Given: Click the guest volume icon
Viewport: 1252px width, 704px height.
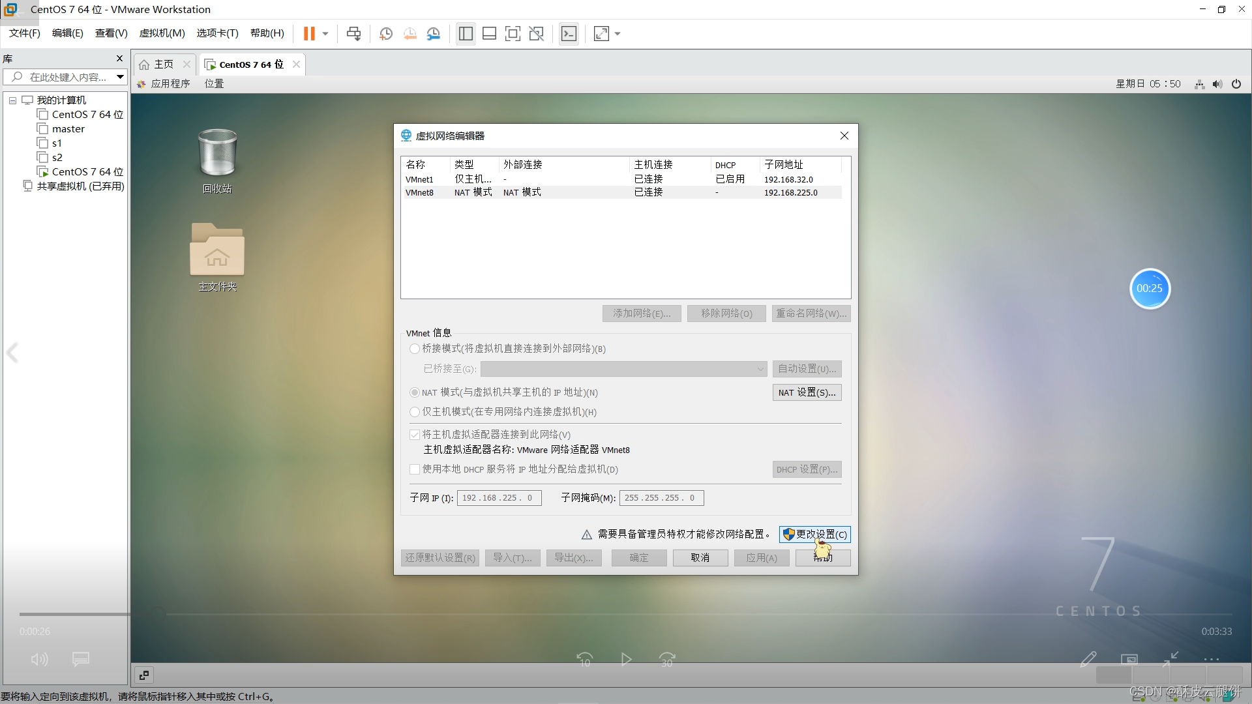Looking at the screenshot, I should [1217, 83].
